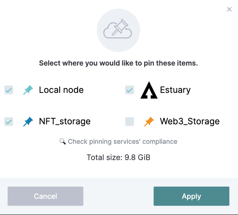Disable the Estuary pinning checkbox

pos(129,90)
